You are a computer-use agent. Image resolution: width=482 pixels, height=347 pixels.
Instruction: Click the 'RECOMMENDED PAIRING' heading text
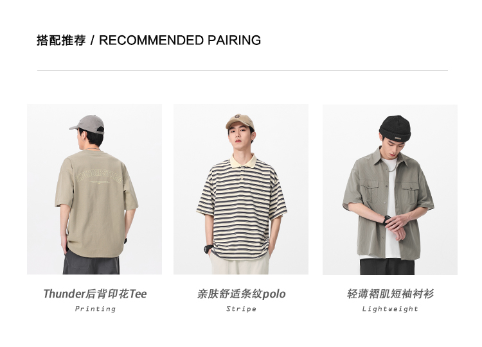[180, 40]
